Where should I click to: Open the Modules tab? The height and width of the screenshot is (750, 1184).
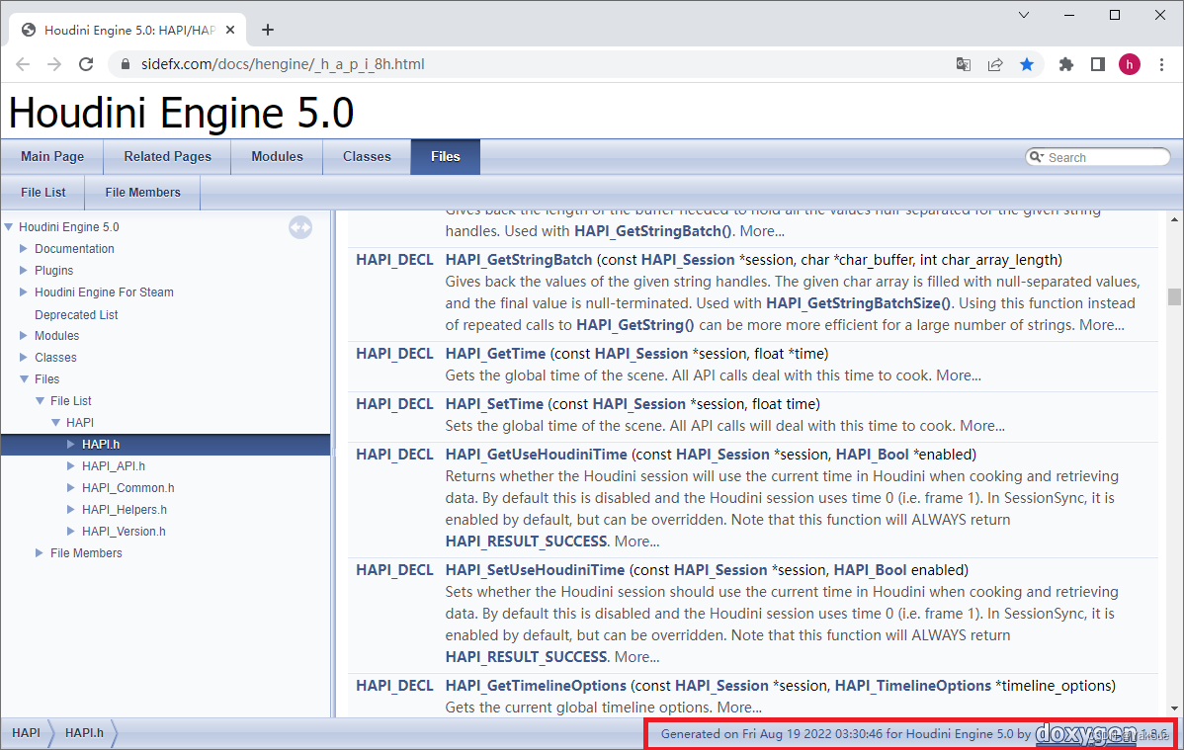point(277,156)
